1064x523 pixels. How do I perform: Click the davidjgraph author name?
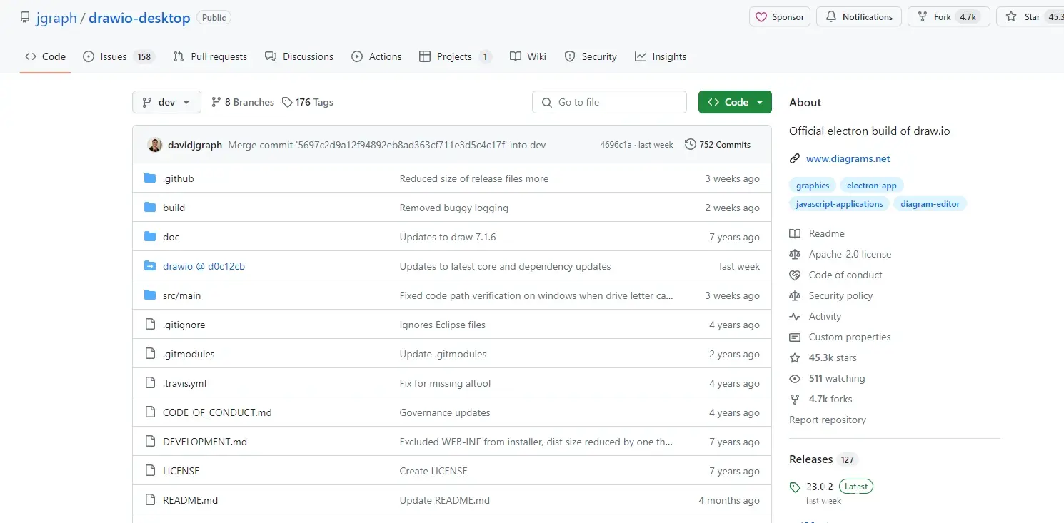pyautogui.click(x=195, y=145)
